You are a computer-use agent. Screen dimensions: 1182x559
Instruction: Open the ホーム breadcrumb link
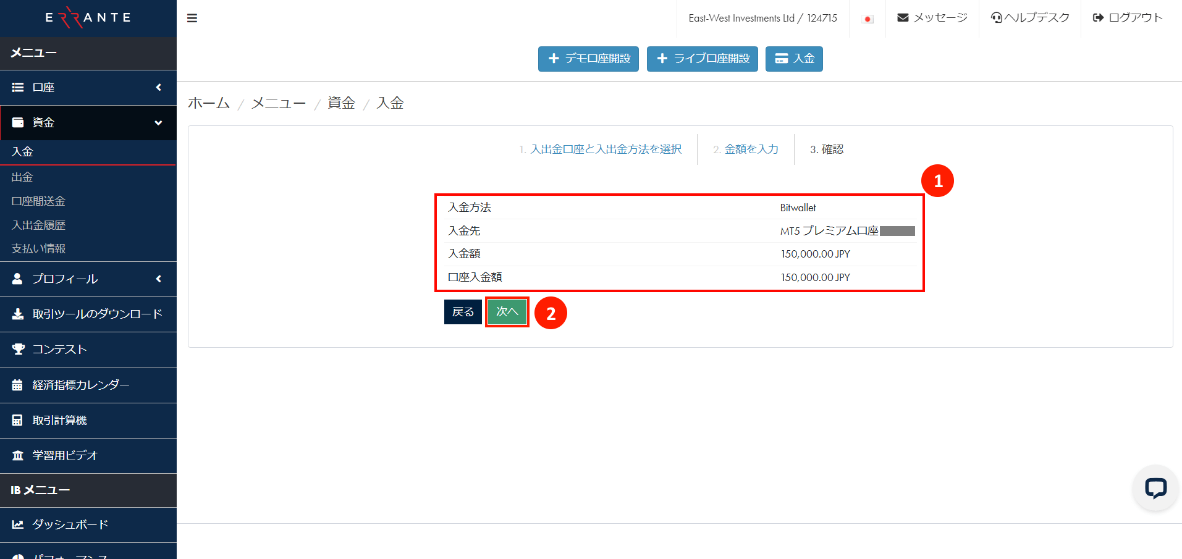point(208,103)
